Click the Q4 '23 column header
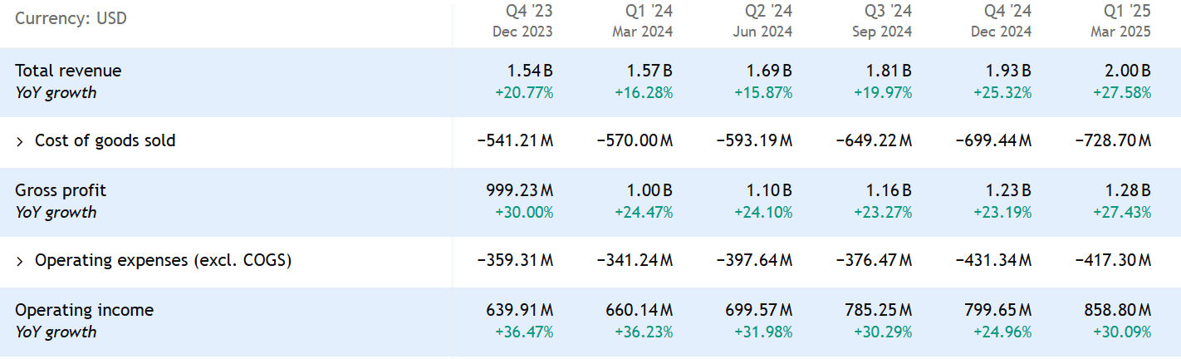Image resolution: width=1181 pixels, height=359 pixels. [522, 21]
